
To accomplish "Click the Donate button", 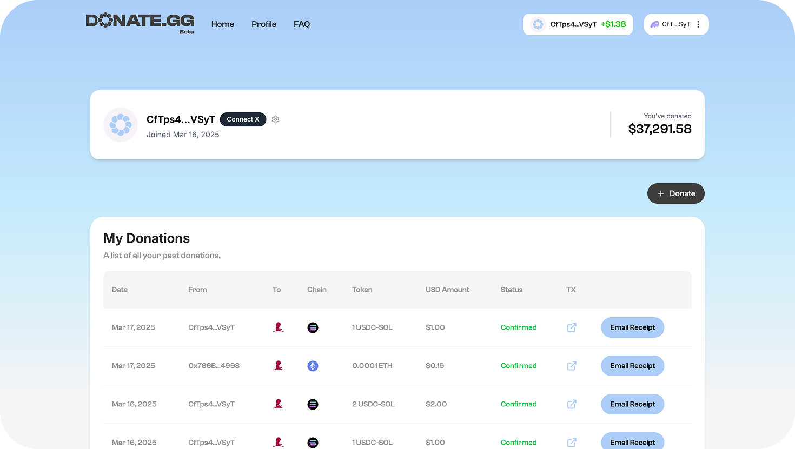I will (x=676, y=193).
